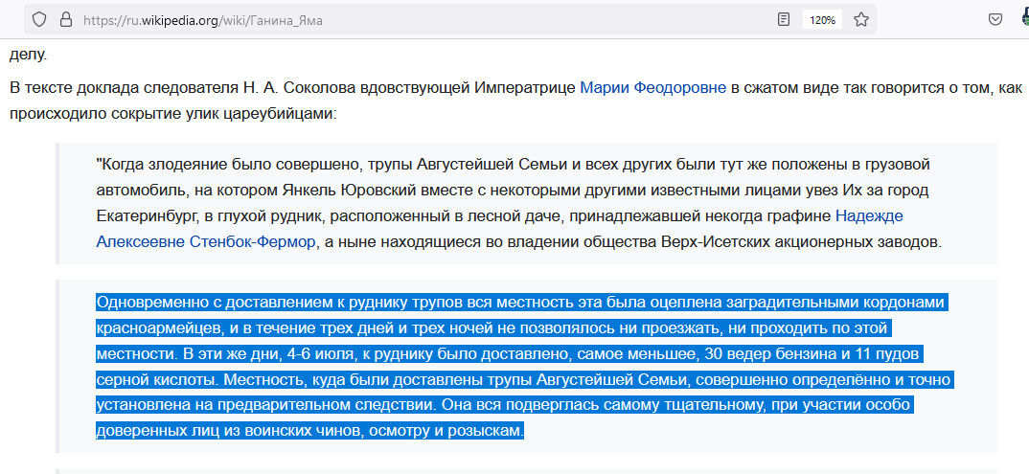
Task: Open the tracking protection shield icon
Action: click(39, 20)
